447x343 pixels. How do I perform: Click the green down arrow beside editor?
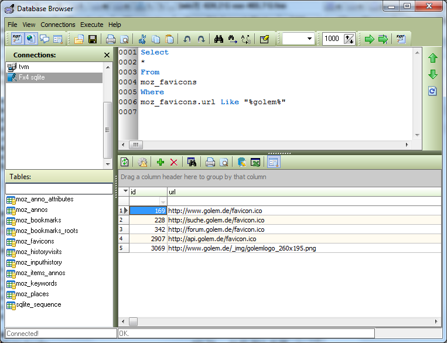tap(433, 74)
